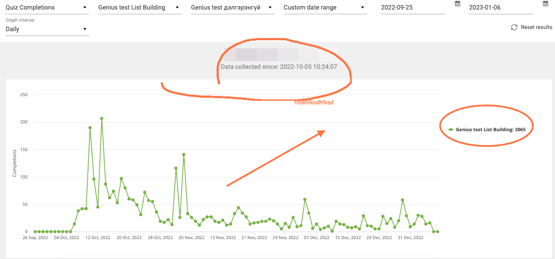Edit the start date field 2022-09-25

(x=413, y=7)
